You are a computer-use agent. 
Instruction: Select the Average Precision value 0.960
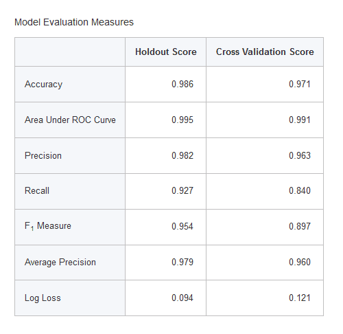[x=300, y=262]
